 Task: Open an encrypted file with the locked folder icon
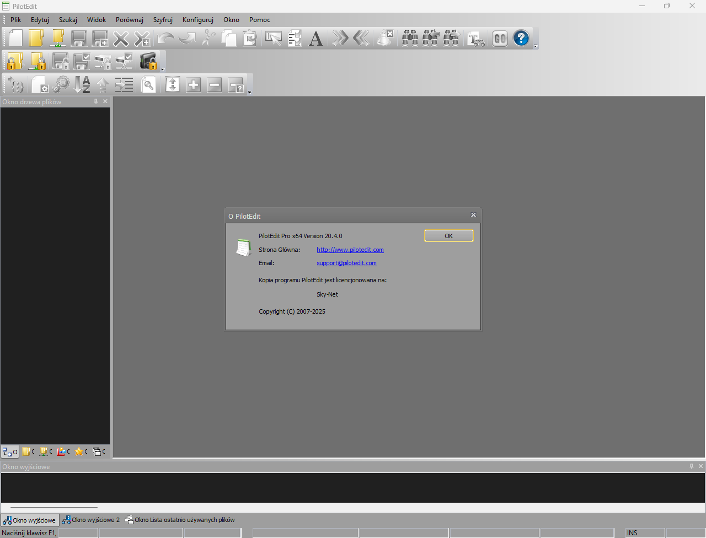[x=15, y=61]
